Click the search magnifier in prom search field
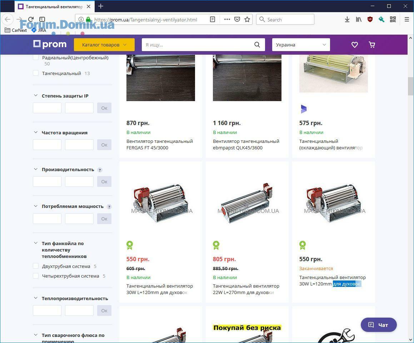This screenshot has width=414, height=343. point(257,45)
